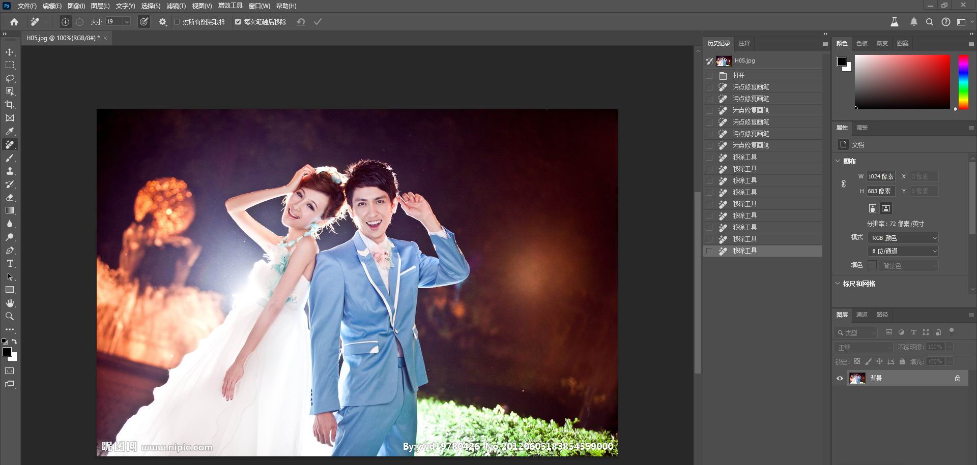Select the Pen tool

tap(10, 250)
